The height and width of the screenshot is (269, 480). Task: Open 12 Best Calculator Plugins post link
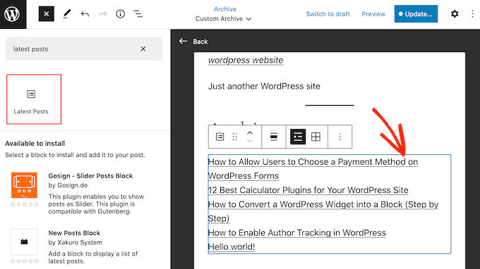(x=308, y=190)
